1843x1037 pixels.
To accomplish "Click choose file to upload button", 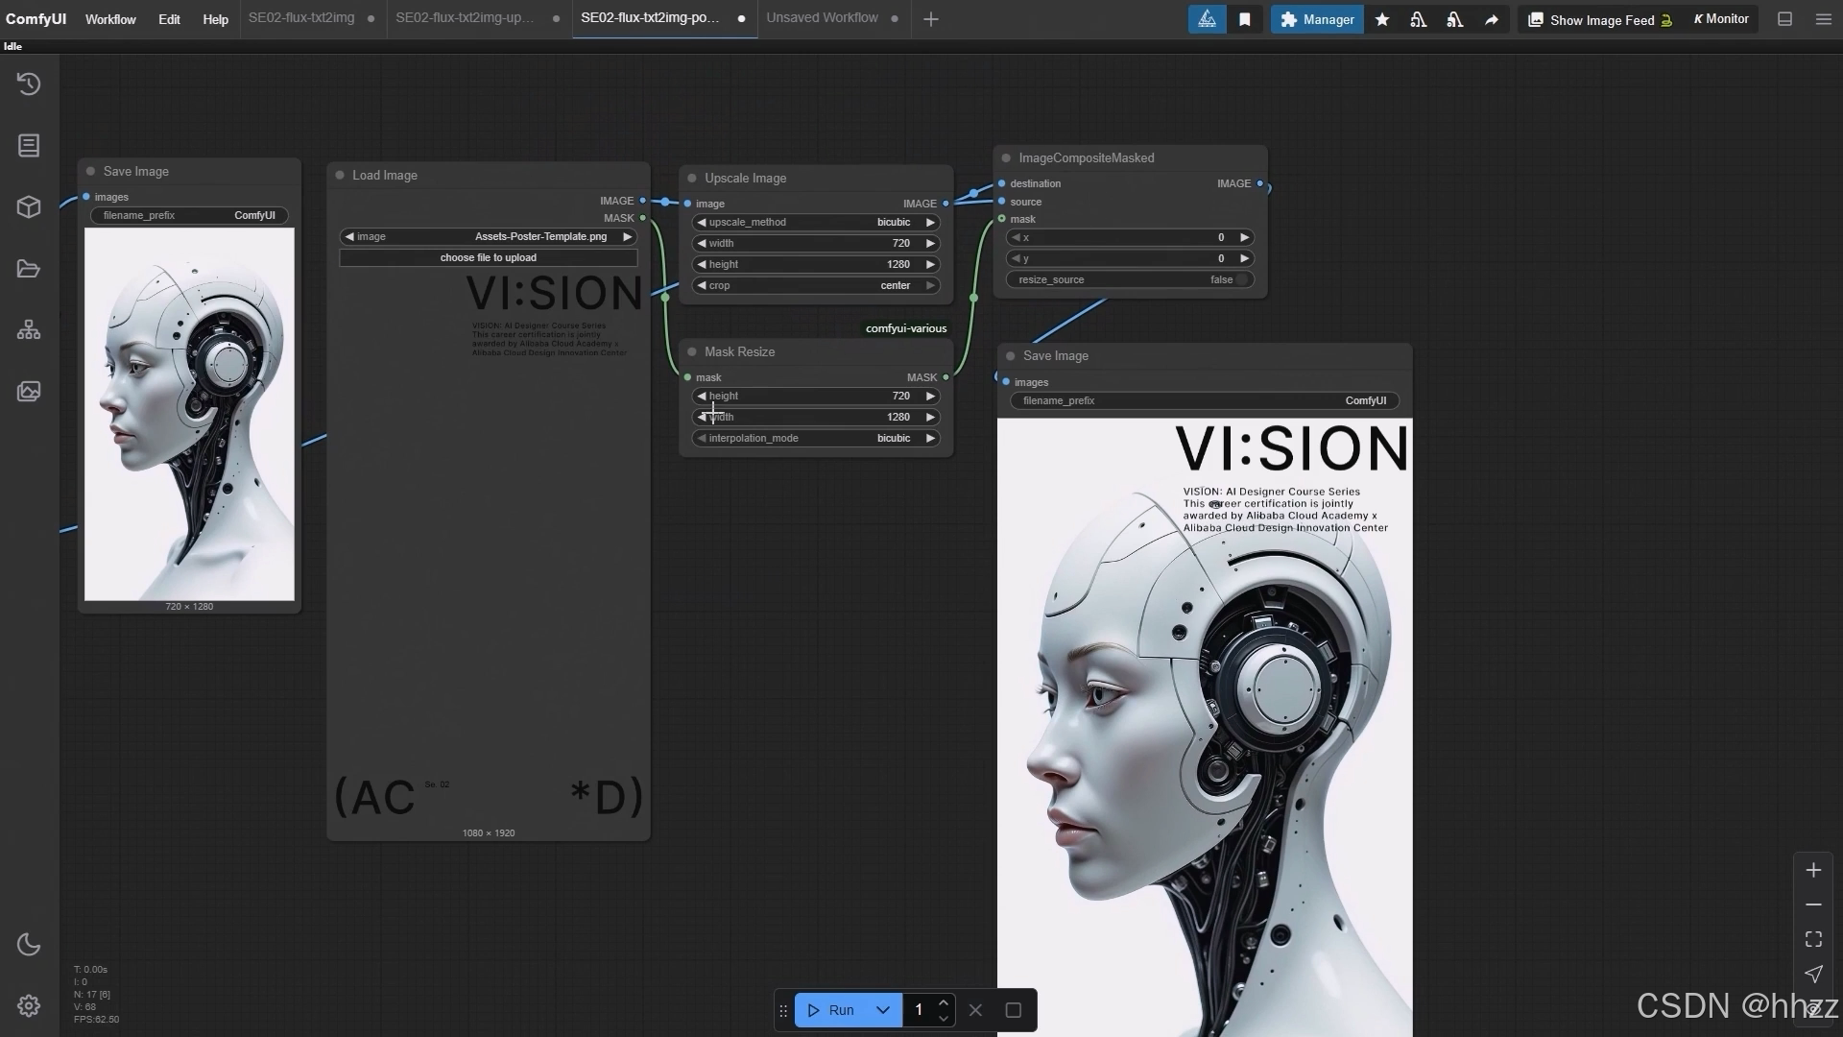I will tap(488, 257).
